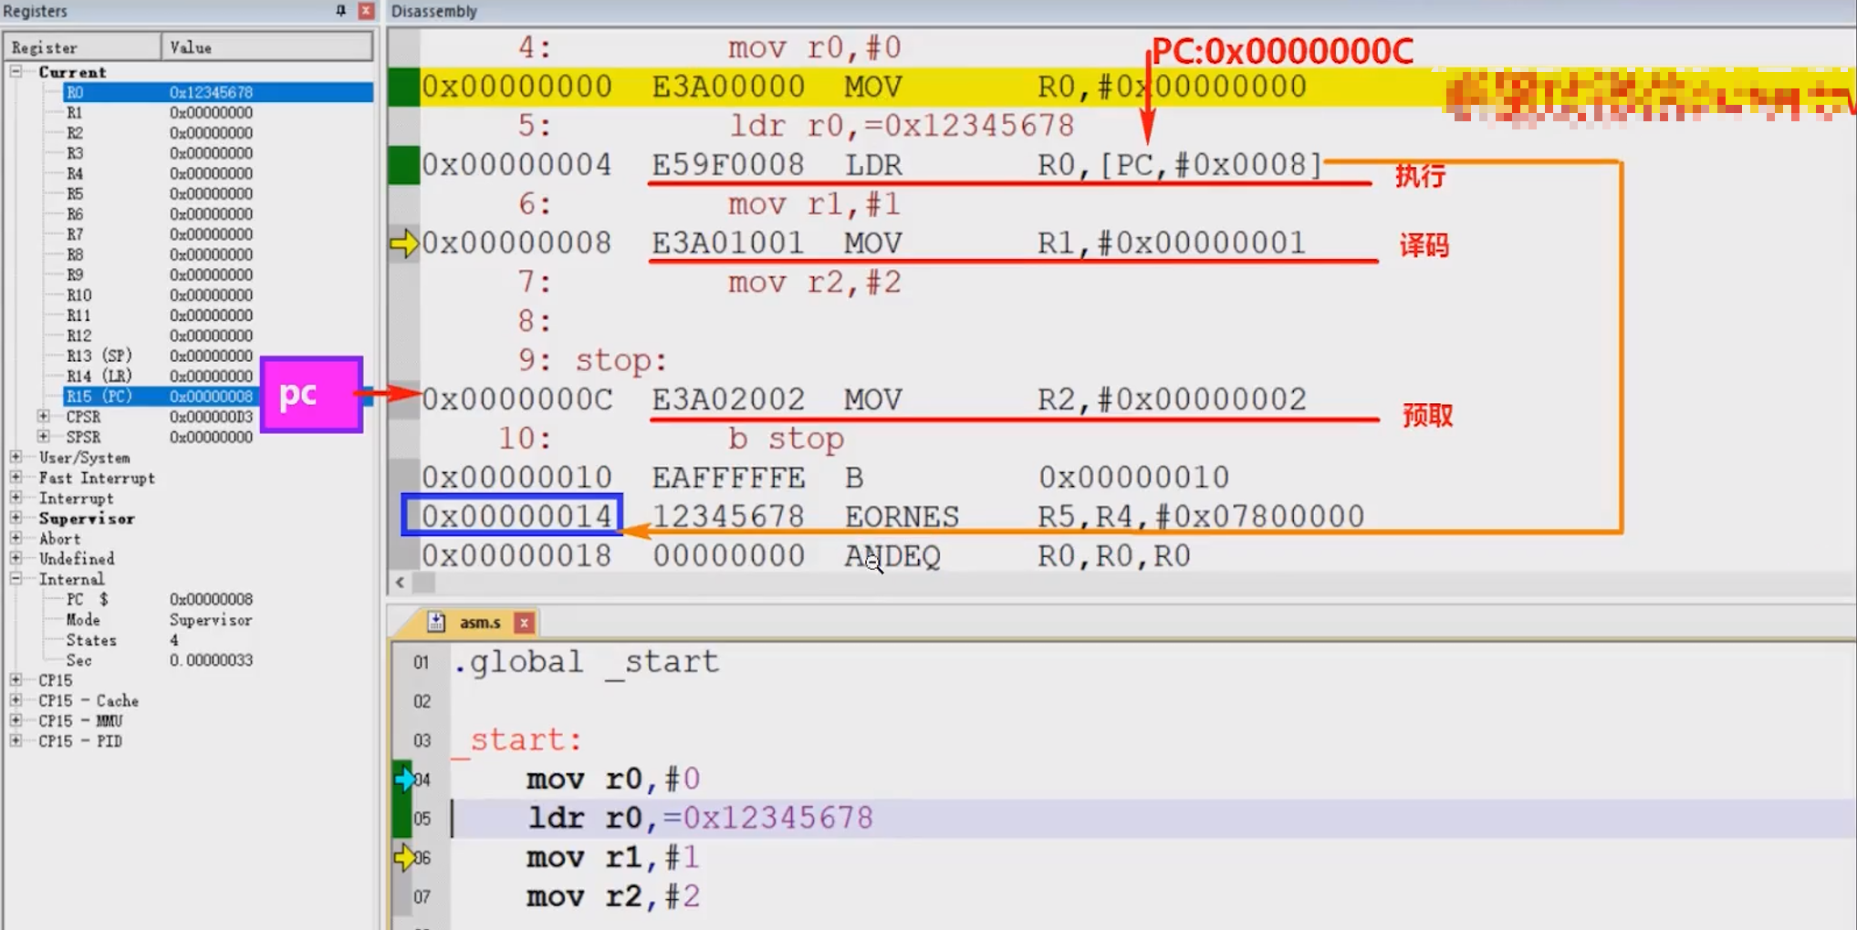The image size is (1857, 930).
Task: Close the asm.s tab
Action: click(x=524, y=623)
